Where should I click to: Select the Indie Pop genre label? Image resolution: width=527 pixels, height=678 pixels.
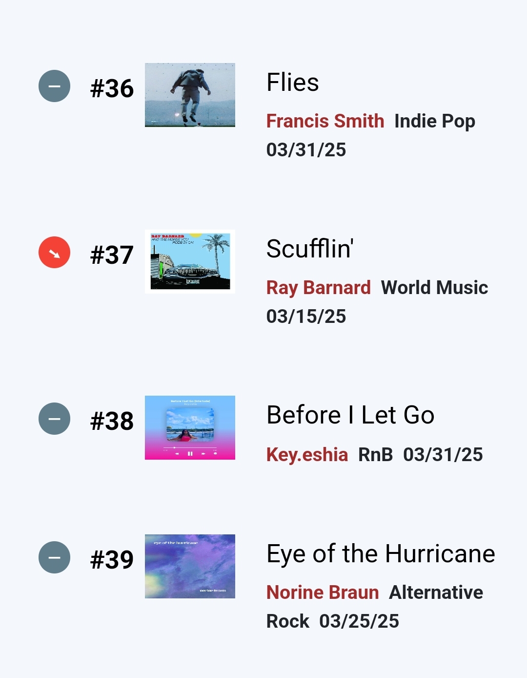point(435,121)
